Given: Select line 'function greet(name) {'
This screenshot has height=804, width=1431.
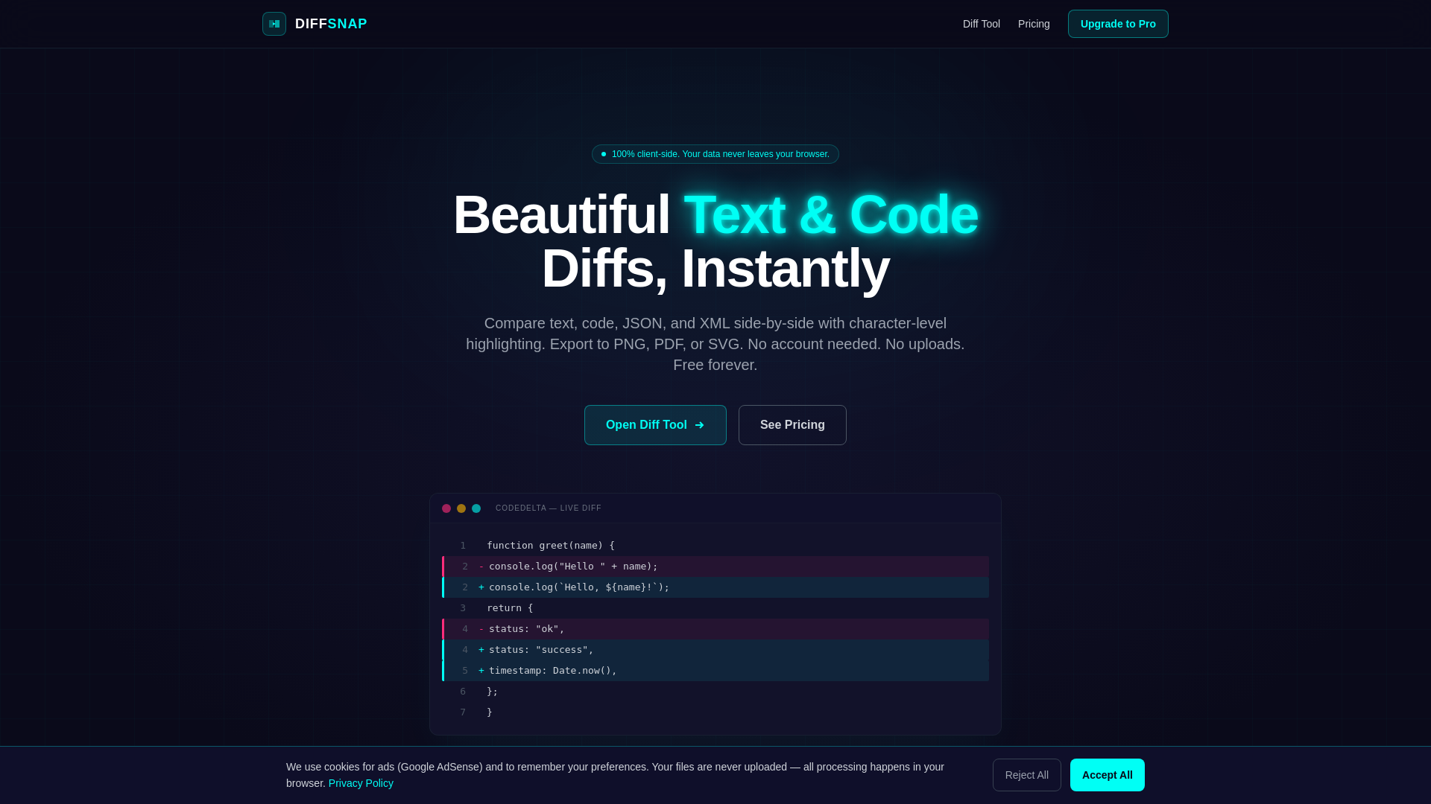Looking at the screenshot, I should tap(715, 546).
